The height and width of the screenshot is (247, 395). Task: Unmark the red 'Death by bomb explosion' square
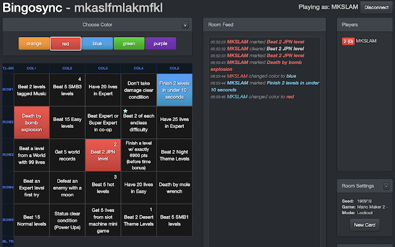pos(31,122)
